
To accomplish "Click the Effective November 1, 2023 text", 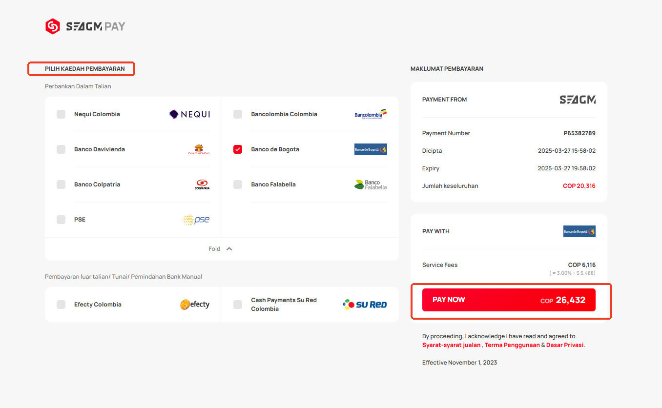I will 459,363.
